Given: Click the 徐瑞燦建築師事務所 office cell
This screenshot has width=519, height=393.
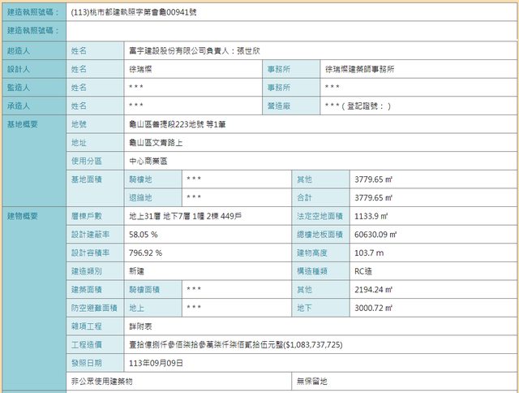Looking at the screenshot, I should tap(359, 69).
